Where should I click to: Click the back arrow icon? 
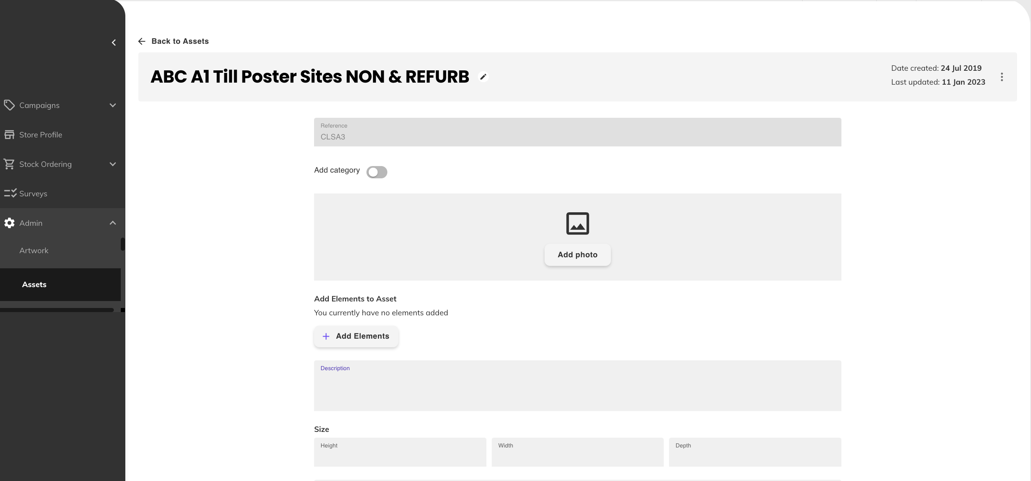[142, 41]
